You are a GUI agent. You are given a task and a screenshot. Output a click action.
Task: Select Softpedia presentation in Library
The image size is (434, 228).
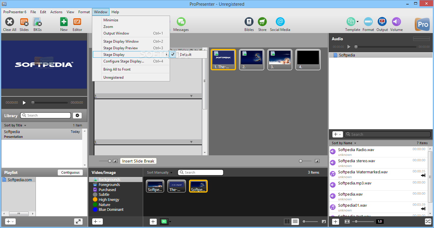(42, 134)
